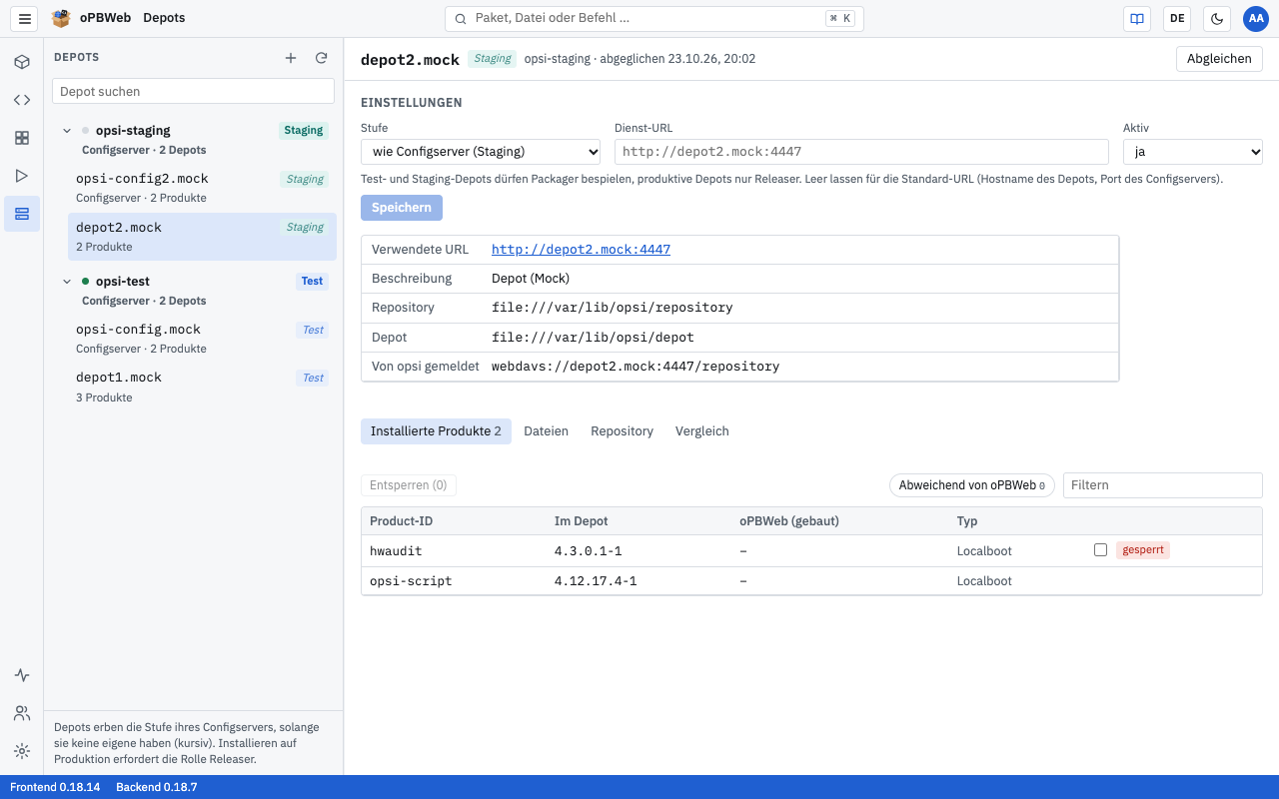Switch to the Repository tab
1279x799 pixels.
coord(622,431)
